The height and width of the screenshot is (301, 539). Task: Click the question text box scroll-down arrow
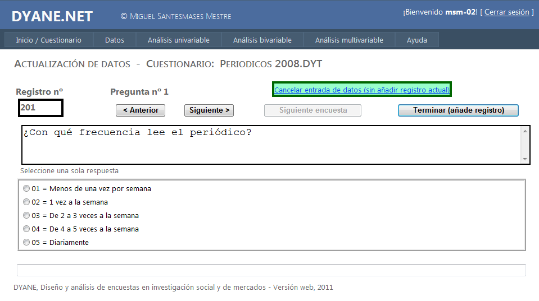tap(525, 159)
